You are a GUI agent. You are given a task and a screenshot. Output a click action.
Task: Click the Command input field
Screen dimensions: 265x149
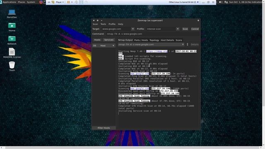click(x=152, y=34)
